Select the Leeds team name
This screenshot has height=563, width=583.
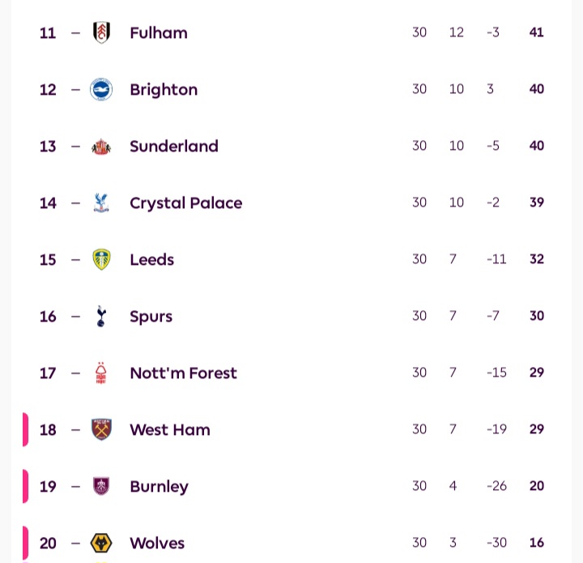click(152, 259)
